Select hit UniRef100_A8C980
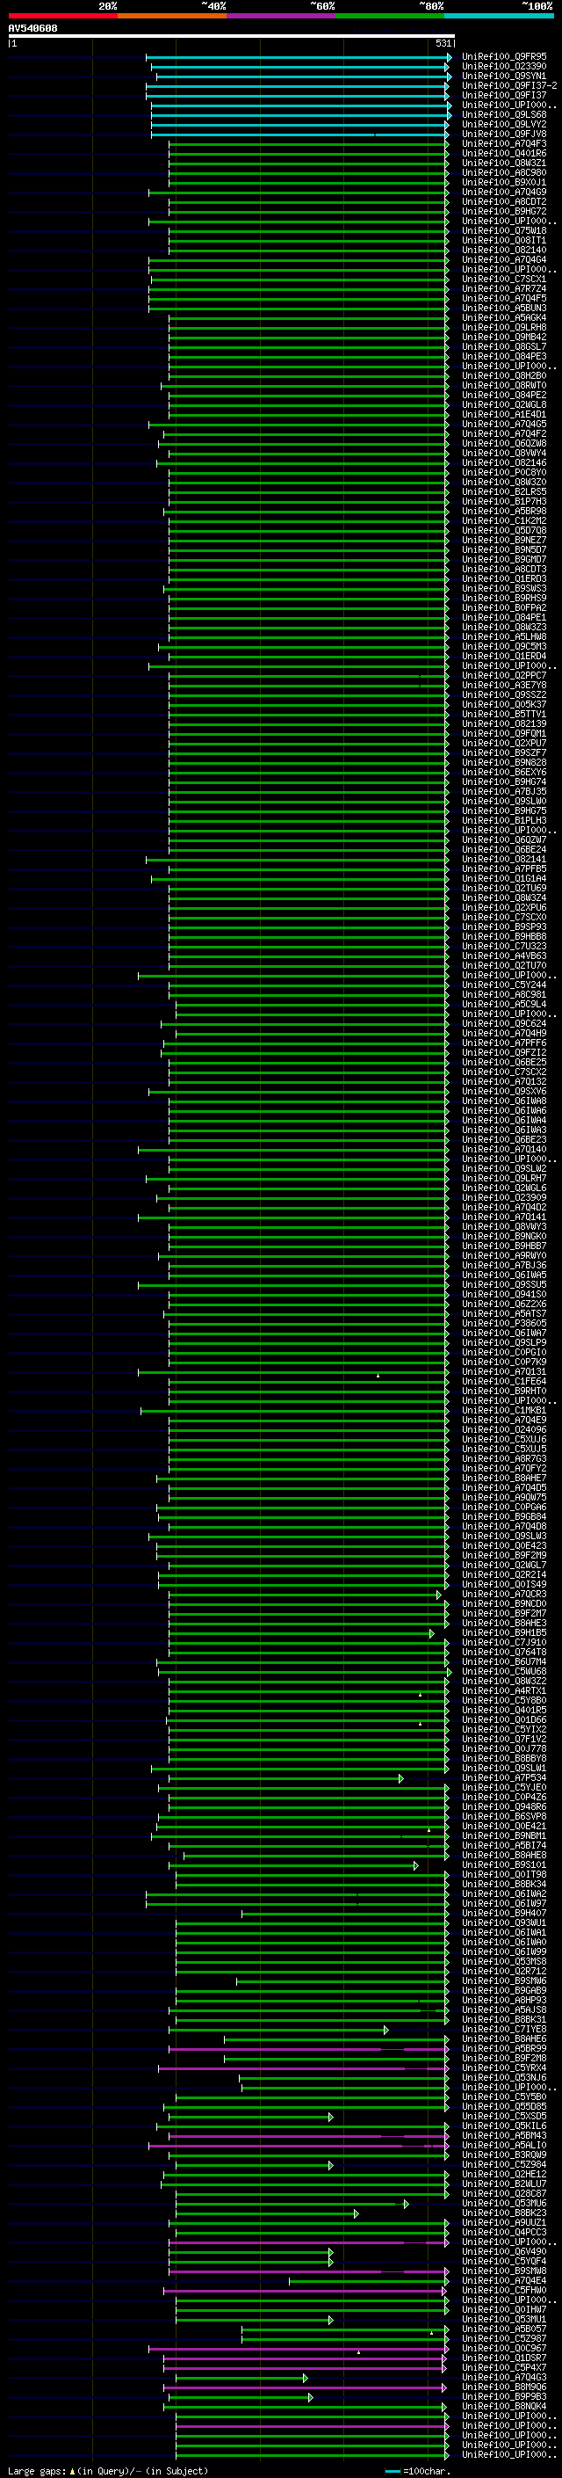The height and width of the screenshot is (2478, 562). [x=504, y=172]
